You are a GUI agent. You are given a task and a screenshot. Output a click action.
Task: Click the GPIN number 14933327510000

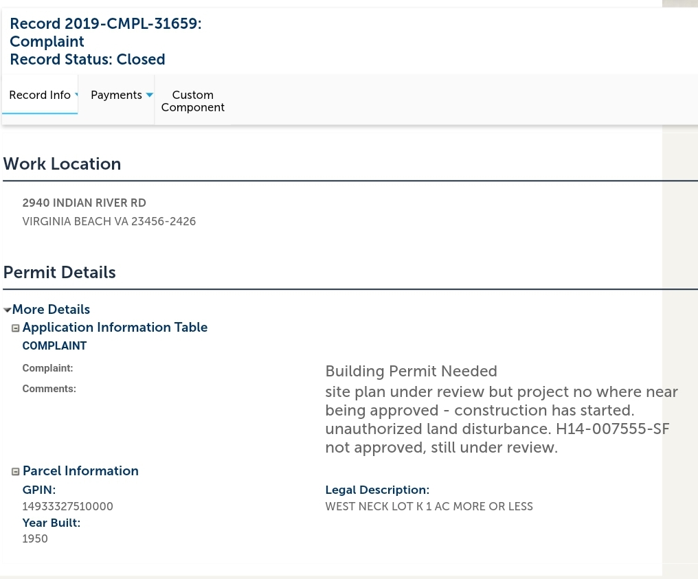point(67,507)
